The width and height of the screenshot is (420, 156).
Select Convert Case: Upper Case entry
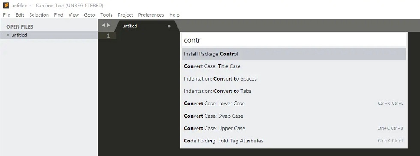pos(294,128)
